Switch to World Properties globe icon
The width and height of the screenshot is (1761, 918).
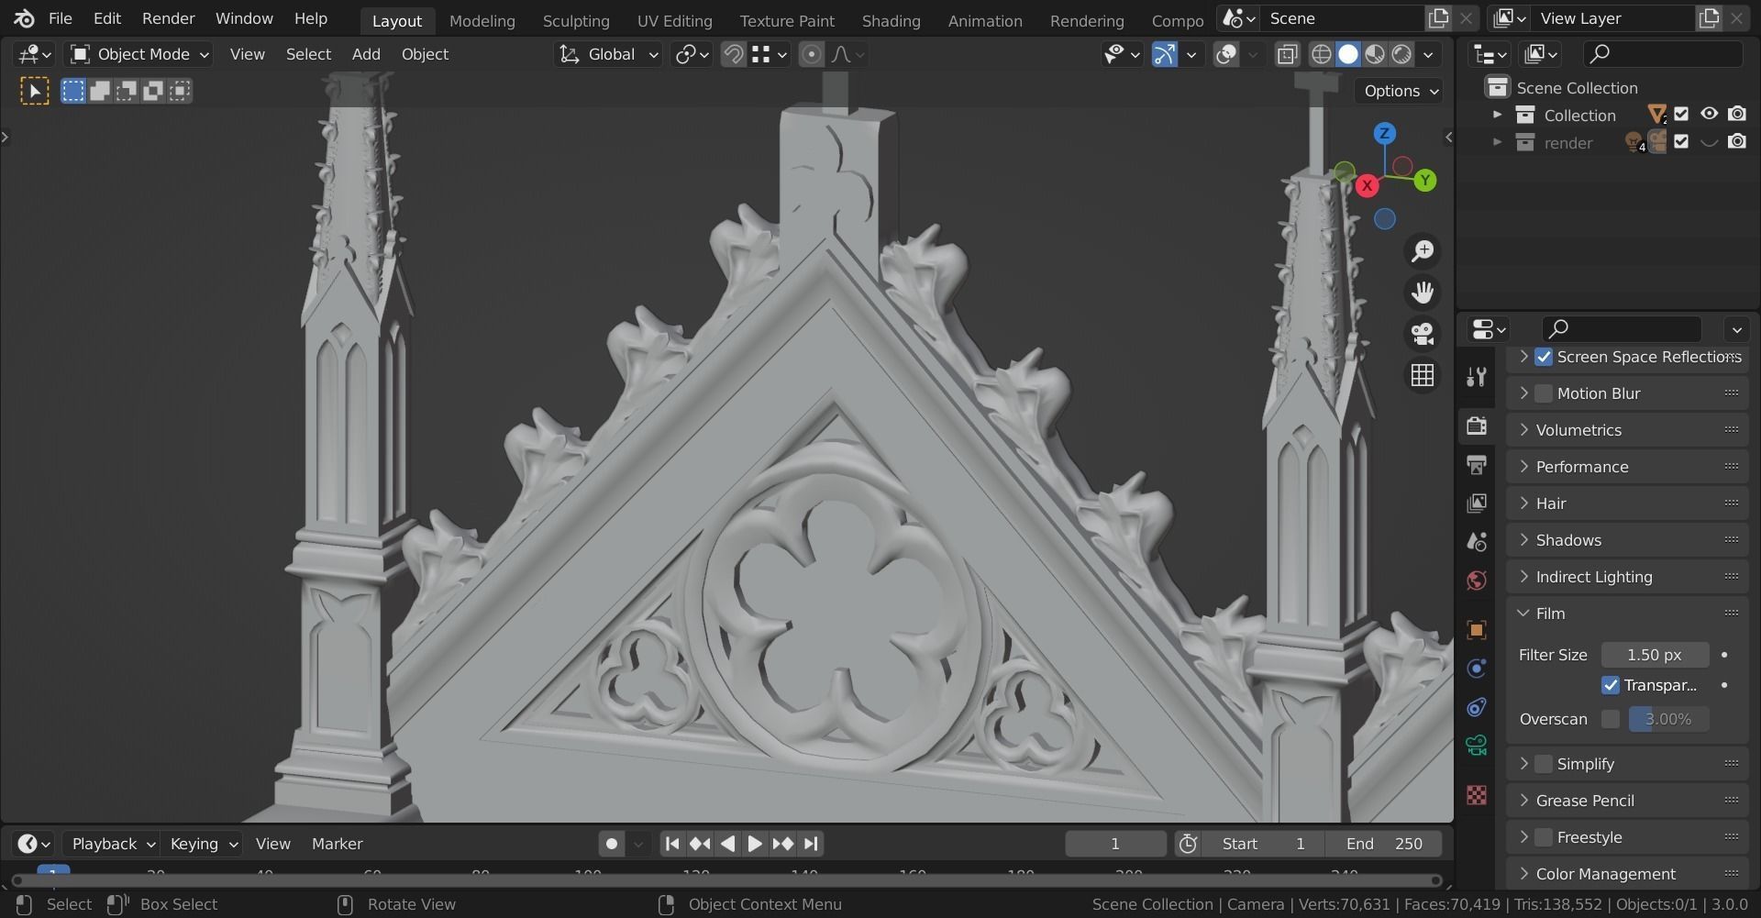tap(1477, 580)
